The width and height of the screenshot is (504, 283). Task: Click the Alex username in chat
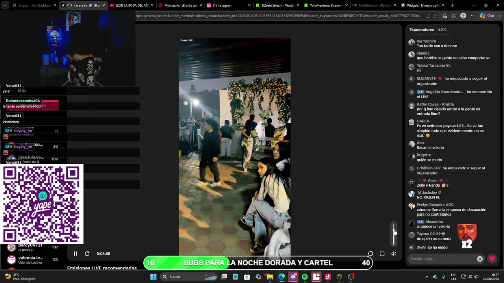[421, 143]
